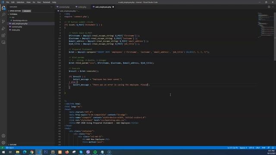Open the Manage gear menu
This screenshot has height=155, width=276.
point(3,143)
